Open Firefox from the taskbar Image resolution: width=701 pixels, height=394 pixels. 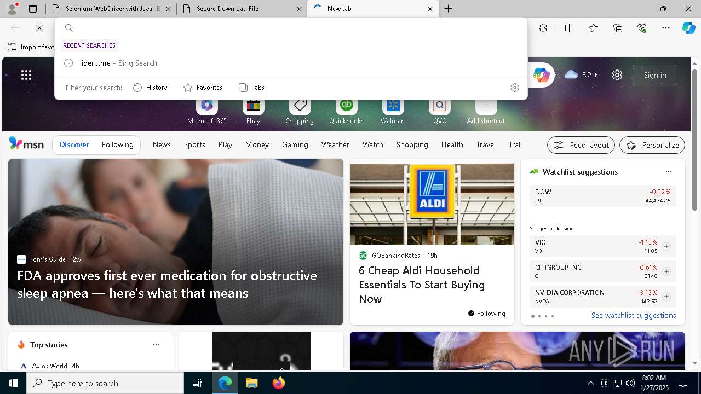point(278,383)
